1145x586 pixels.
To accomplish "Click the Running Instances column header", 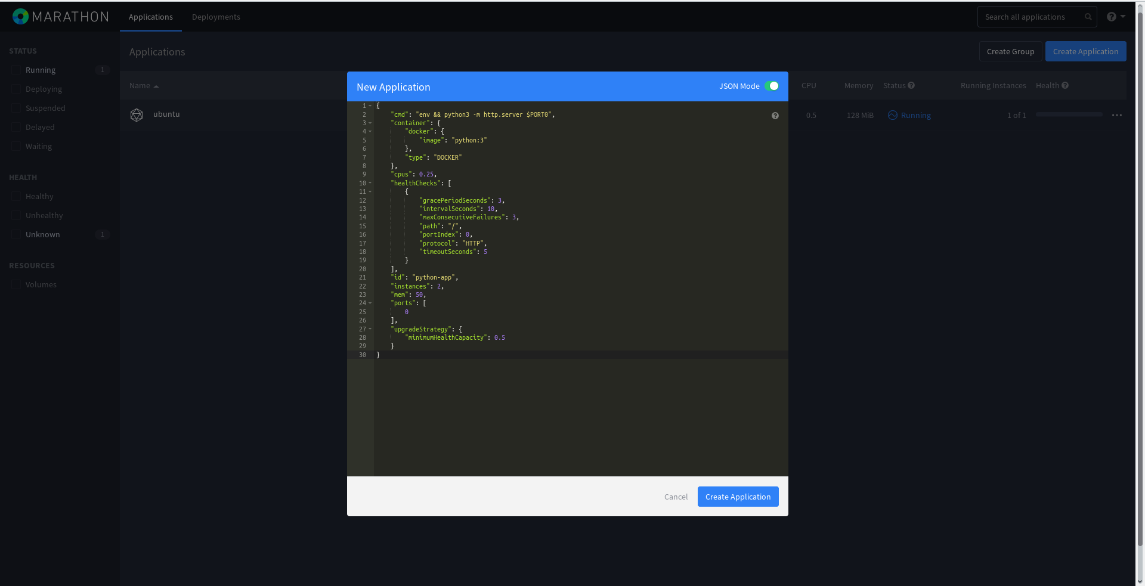I will tap(994, 85).
